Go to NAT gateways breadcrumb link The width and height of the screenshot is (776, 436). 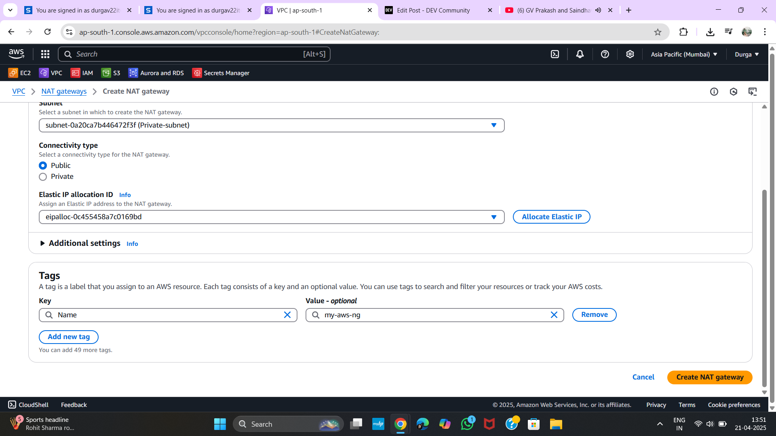pos(64,91)
